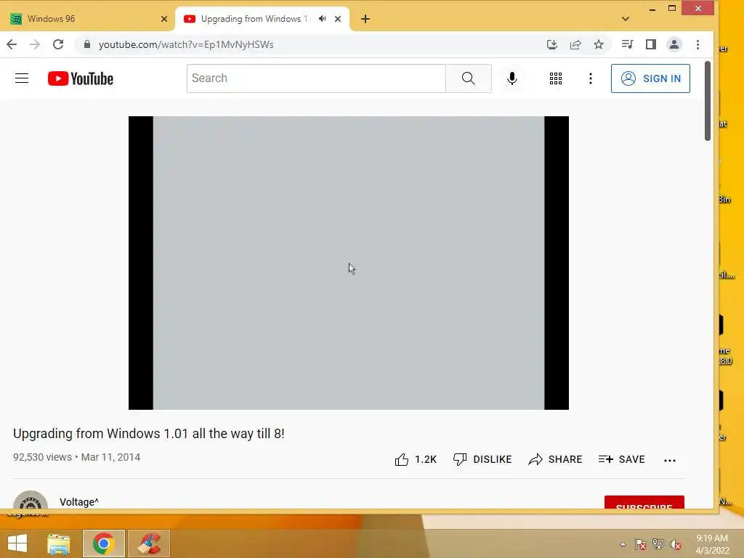
Task: Click SHARE under the video
Action: 555,459
